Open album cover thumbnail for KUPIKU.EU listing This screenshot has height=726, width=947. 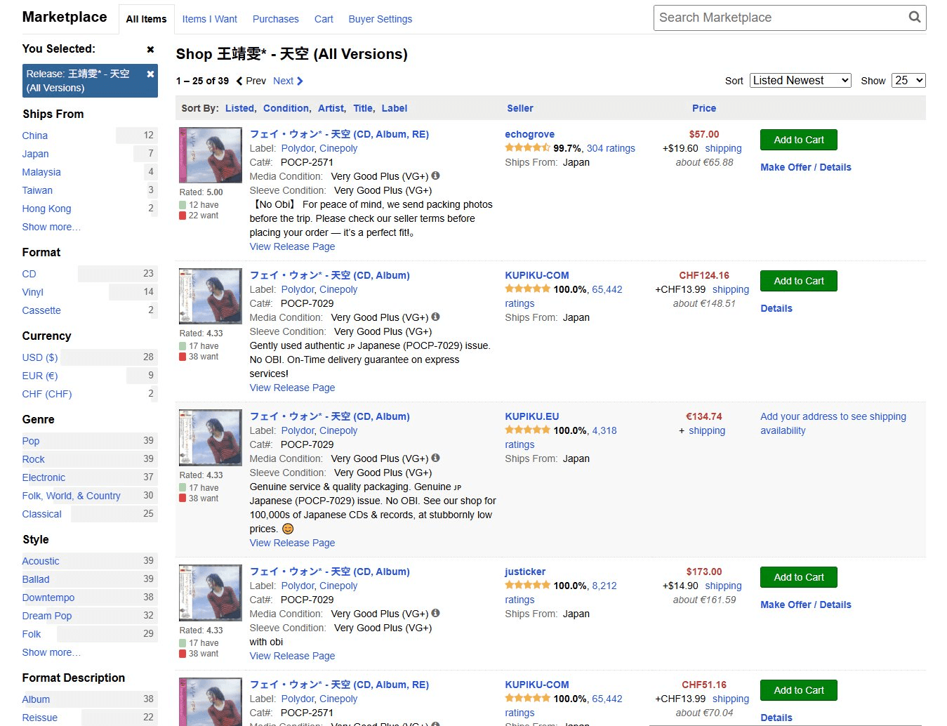pyautogui.click(x=211, y=437)
